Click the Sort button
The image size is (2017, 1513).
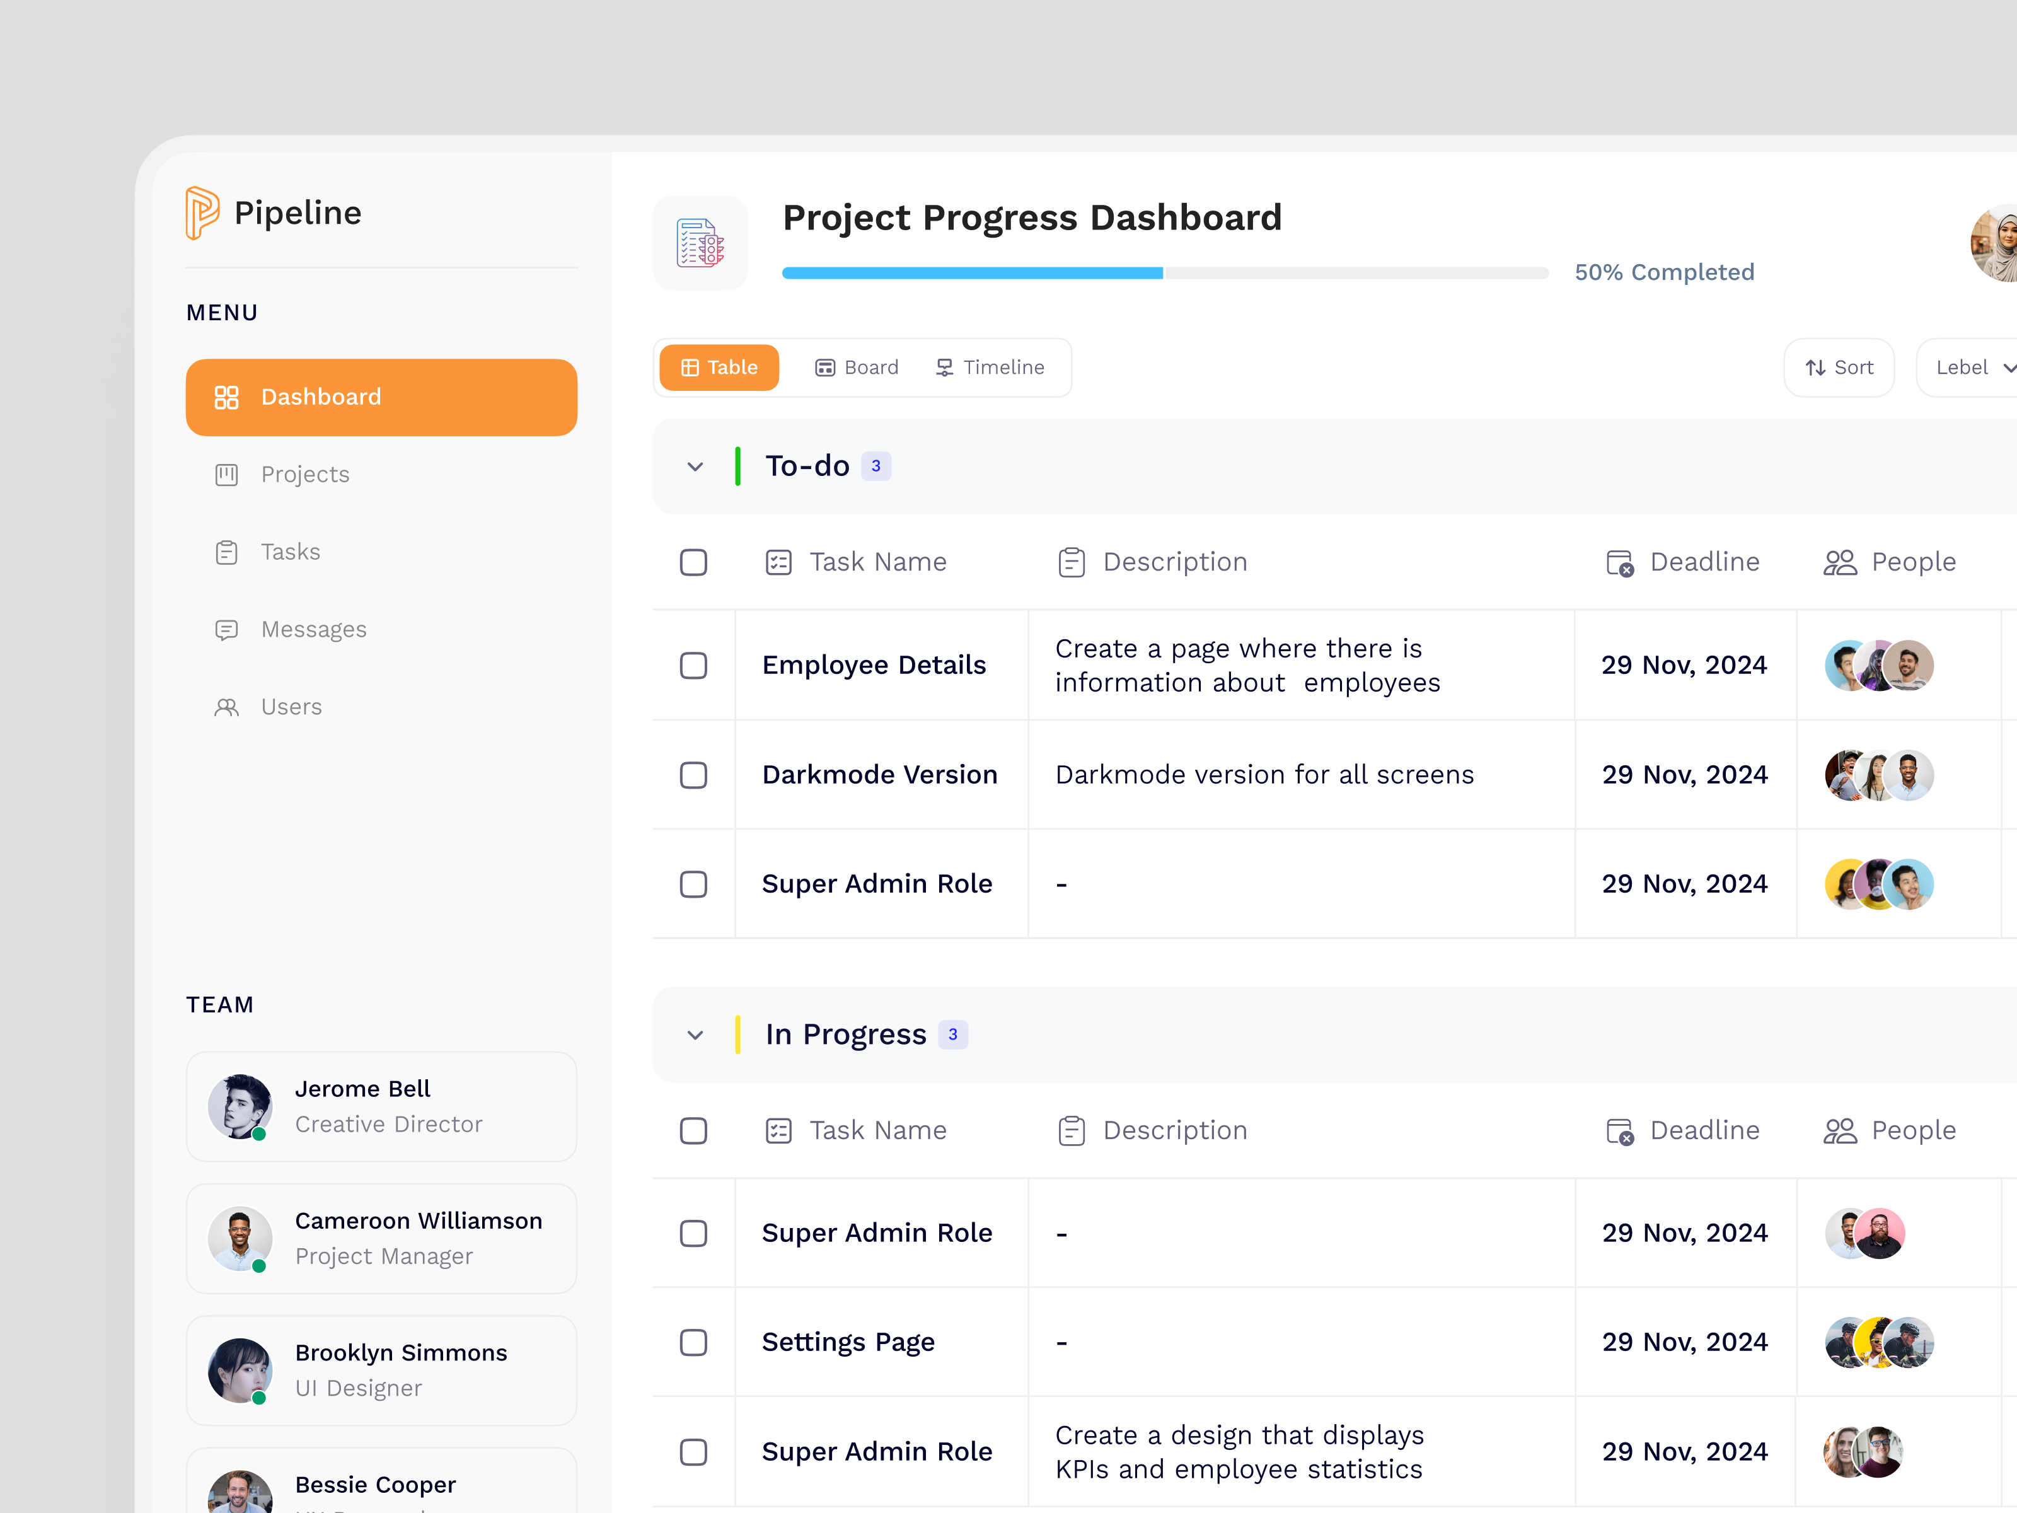click(x=1838, y=367)
